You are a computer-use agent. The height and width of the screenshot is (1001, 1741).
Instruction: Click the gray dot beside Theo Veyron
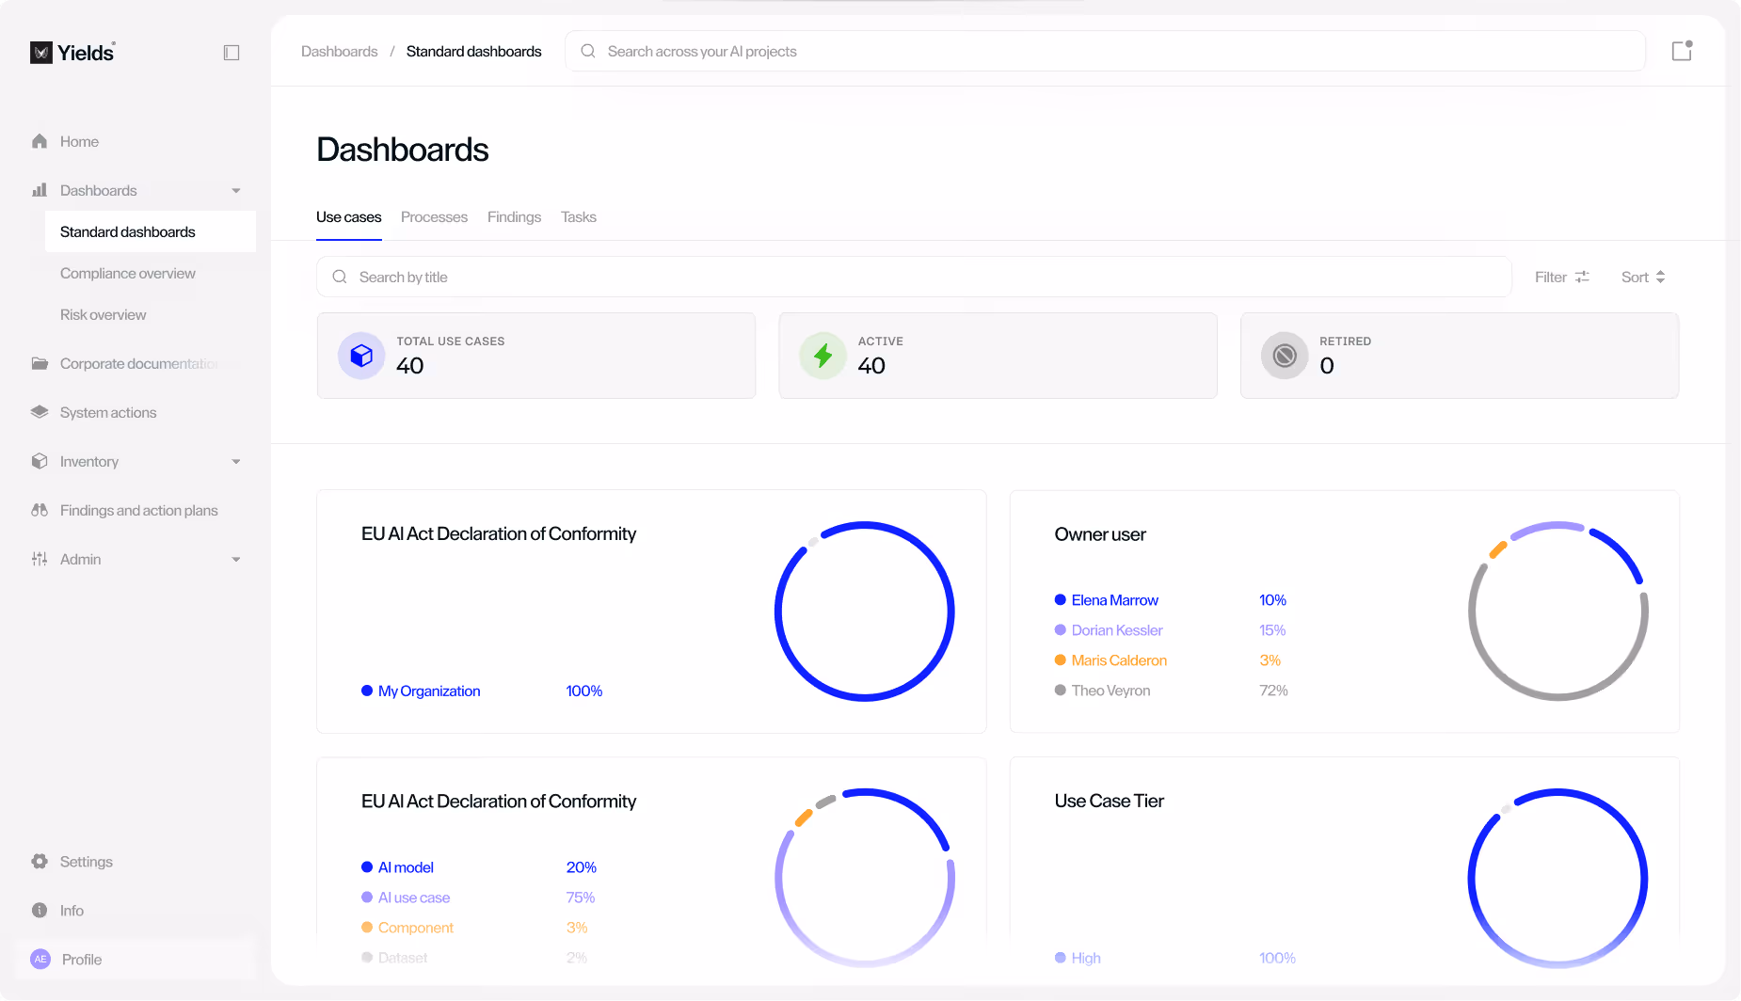click(x=1061, y=691)
